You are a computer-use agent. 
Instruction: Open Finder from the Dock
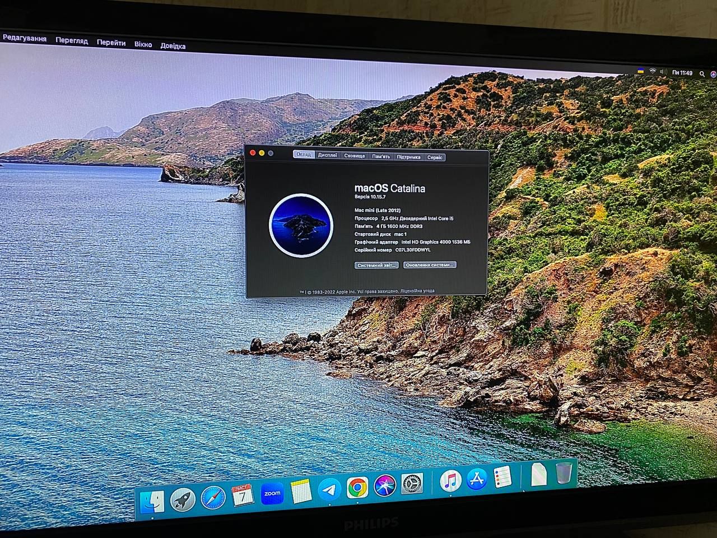[152, 502]
